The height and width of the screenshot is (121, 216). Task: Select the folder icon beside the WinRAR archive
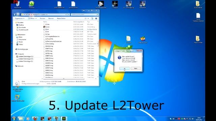pos(128,40)
